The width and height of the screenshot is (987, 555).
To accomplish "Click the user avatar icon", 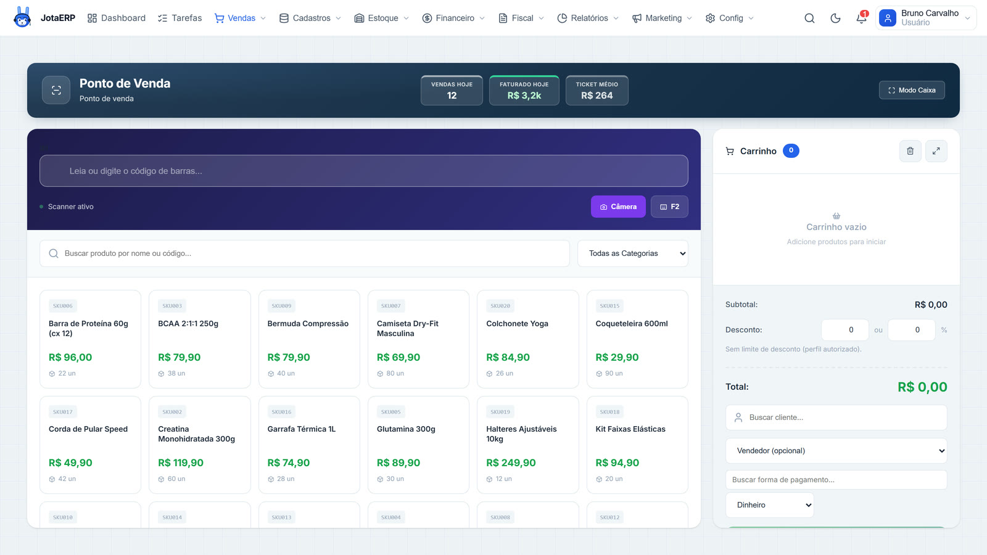I will pos(888,18).
